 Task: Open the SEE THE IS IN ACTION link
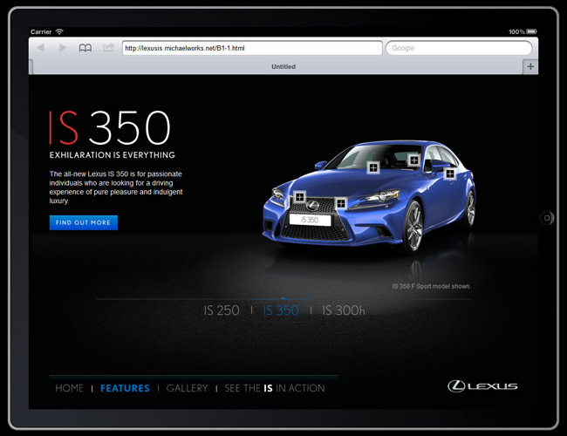tap(274, 388)
